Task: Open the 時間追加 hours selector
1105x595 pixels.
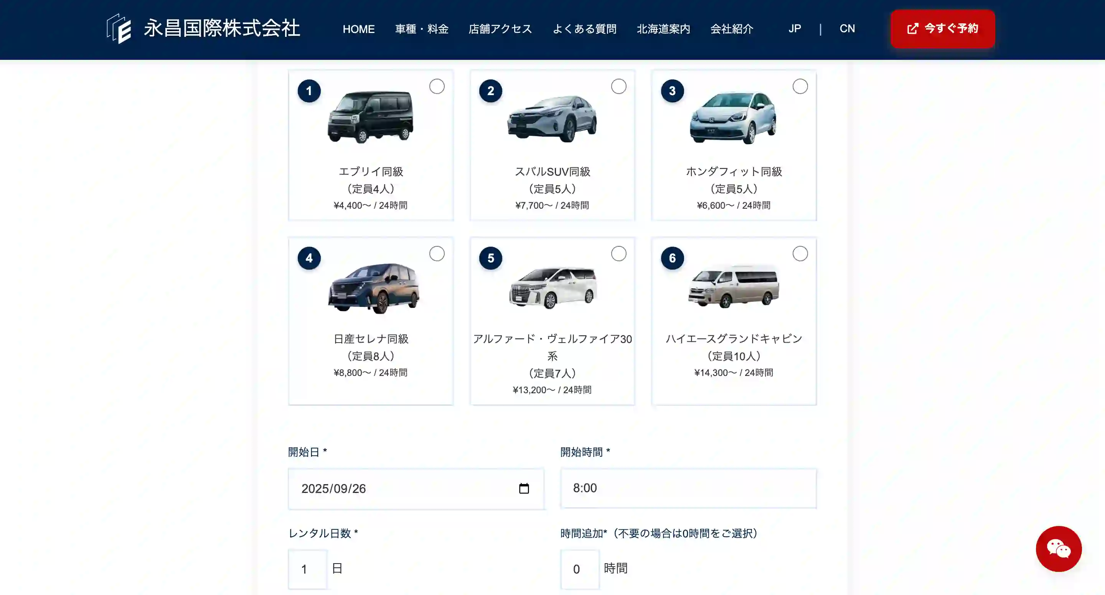Action: coord(579,569)
